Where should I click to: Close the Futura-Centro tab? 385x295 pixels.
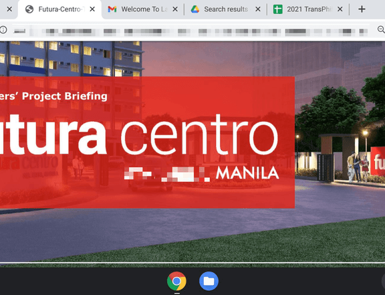coord(92,9)
